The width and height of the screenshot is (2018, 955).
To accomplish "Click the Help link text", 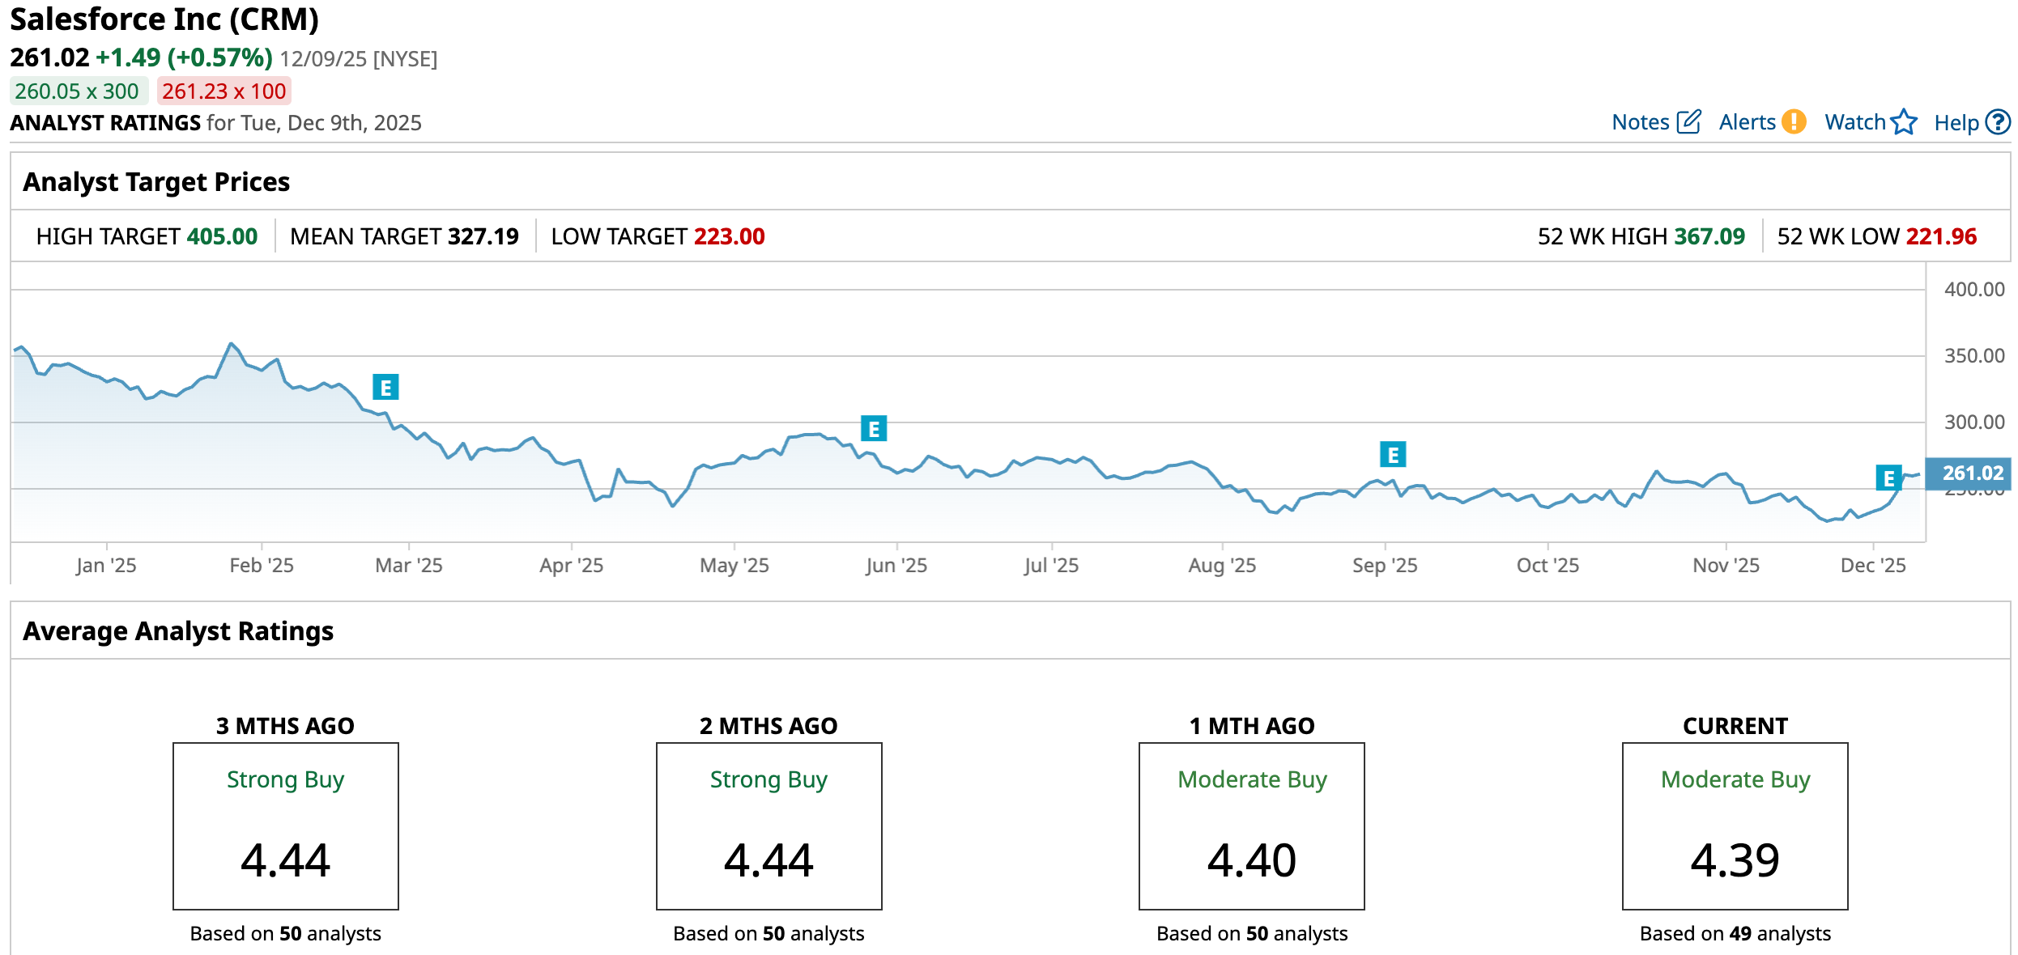I will (x=1956, y=123).
